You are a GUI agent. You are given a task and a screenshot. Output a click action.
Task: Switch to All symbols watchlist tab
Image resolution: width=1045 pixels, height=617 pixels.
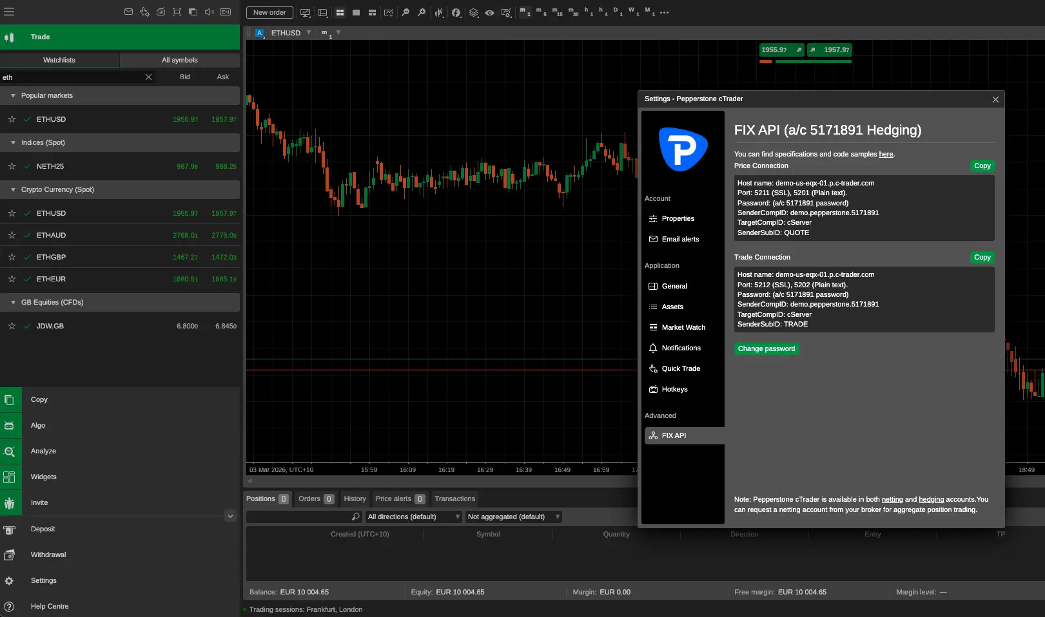[179, 60]
